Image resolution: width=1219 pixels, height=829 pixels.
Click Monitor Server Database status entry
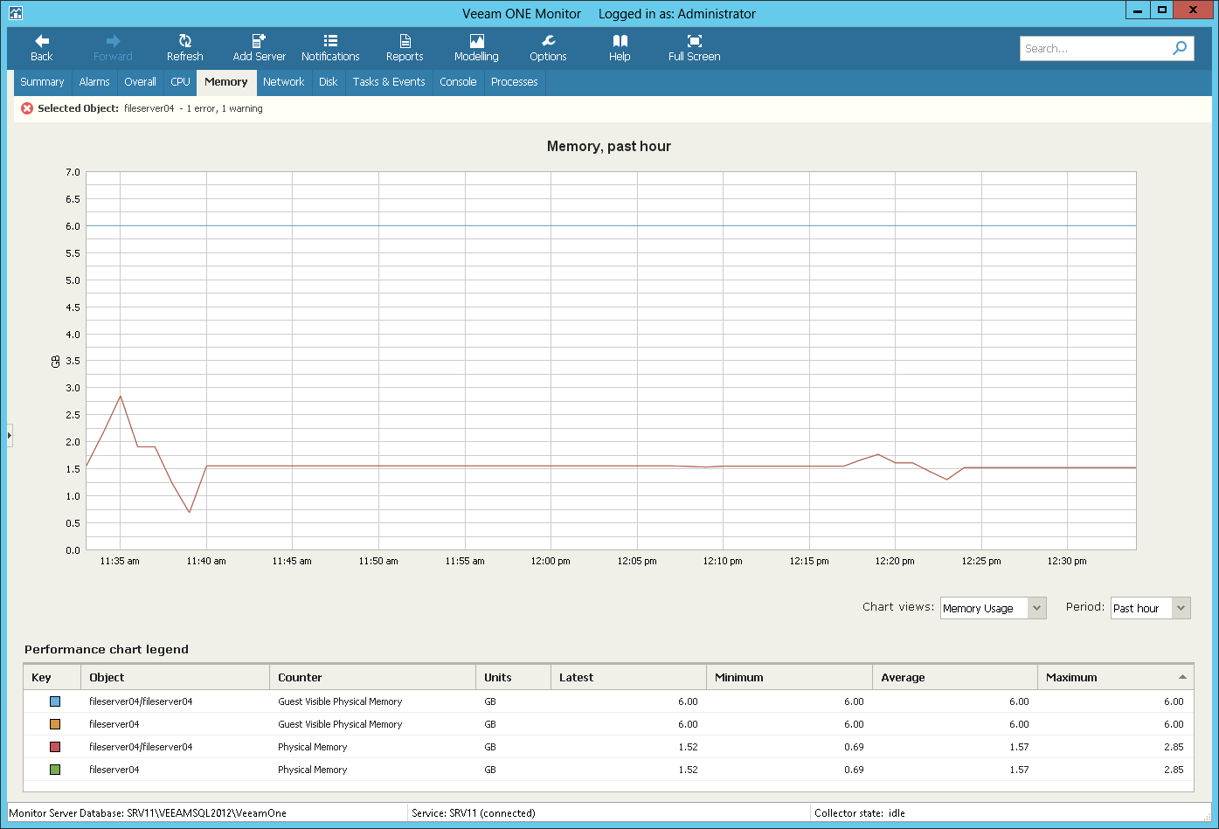point(148,812)
